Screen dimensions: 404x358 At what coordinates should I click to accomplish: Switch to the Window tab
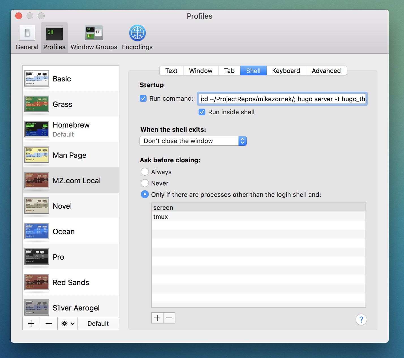click(x=201, y=71)
